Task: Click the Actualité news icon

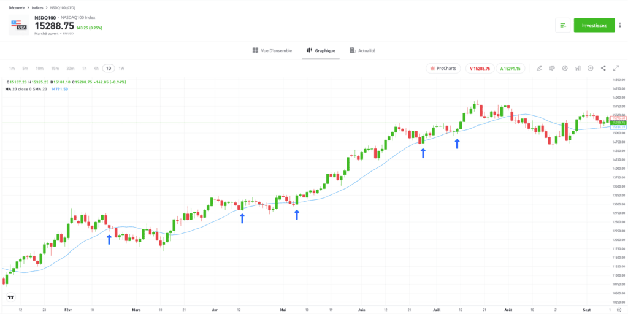Action: click(353, 50)
